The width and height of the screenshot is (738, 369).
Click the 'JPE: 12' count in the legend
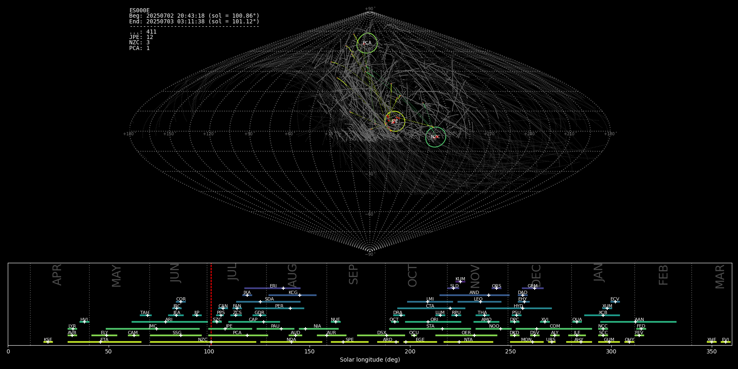point(141,37)
